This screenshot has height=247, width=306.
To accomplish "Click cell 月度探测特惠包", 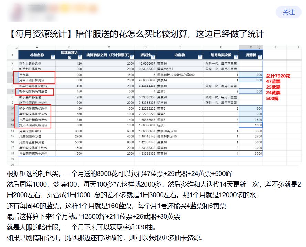I will (x=37, y=131).
